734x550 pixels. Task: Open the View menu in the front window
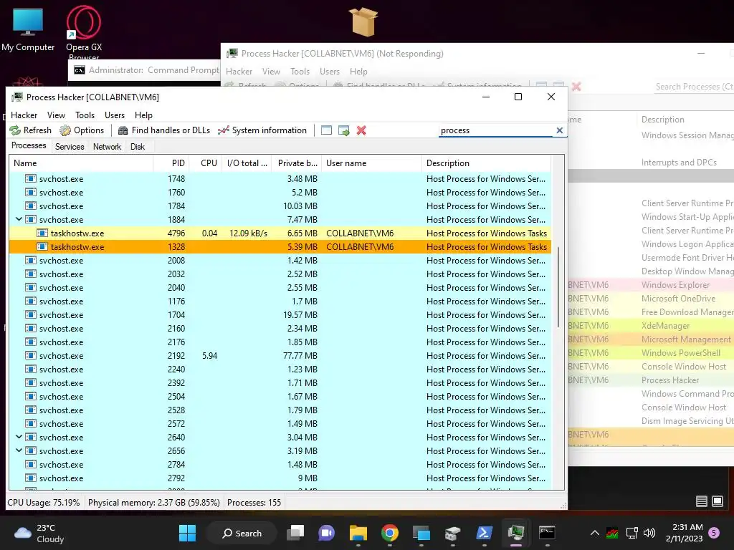pyautogui.click(x=56, y=115)
